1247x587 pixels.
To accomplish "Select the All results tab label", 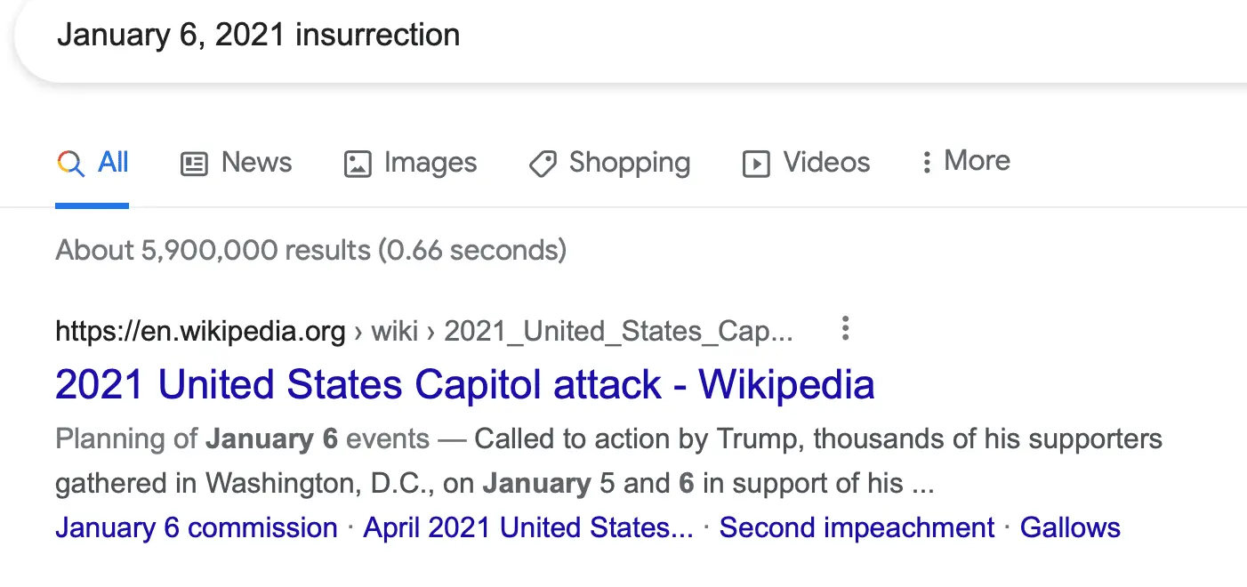I will coord(113,163).
